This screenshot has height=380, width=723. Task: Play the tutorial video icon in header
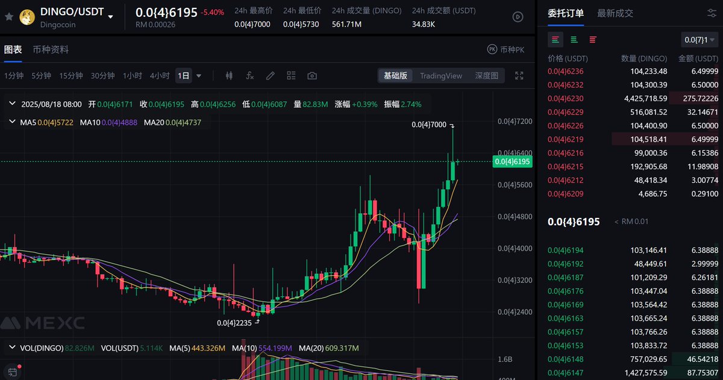click(x=518, y=17)
